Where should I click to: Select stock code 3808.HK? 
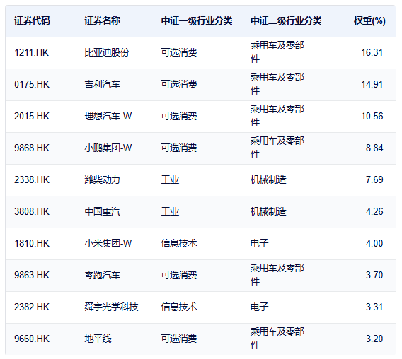coord(32,211)
